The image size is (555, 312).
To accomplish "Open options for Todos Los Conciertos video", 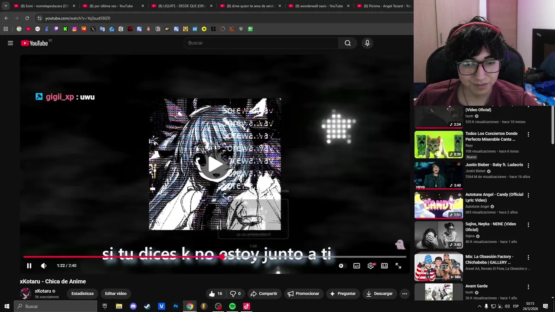I will (x=528, y=134).
